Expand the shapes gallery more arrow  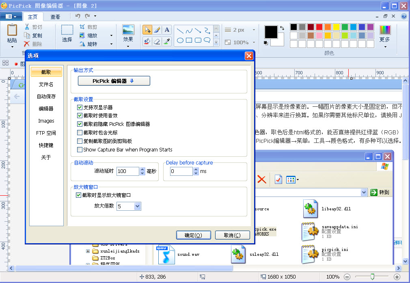[216, 42]
